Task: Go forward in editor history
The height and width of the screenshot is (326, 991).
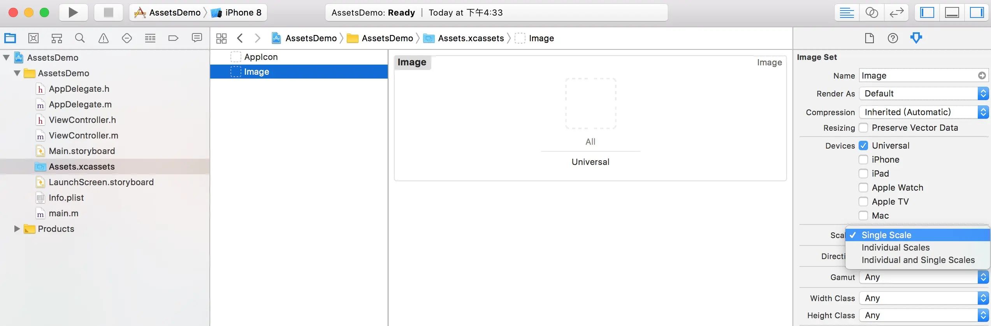Action: (x=257, y=38)
